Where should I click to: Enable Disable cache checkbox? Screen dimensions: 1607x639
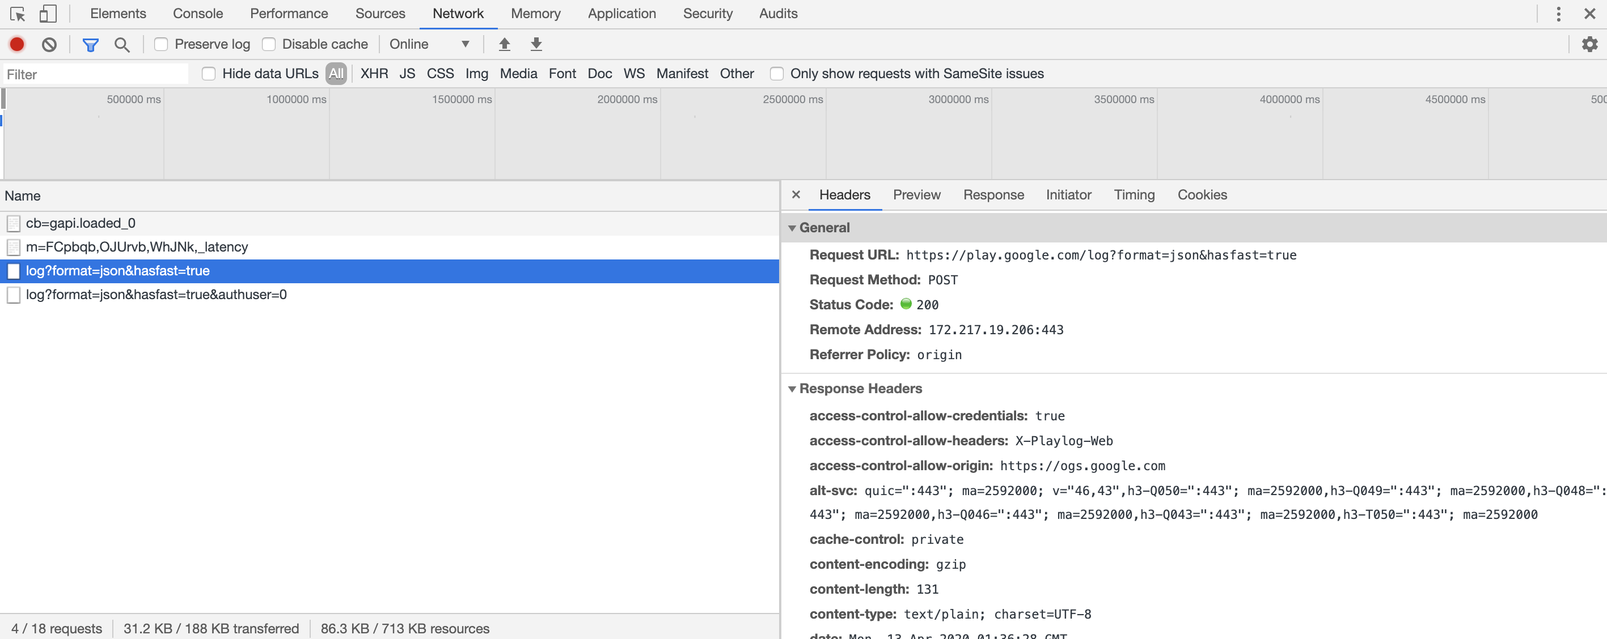269,44
